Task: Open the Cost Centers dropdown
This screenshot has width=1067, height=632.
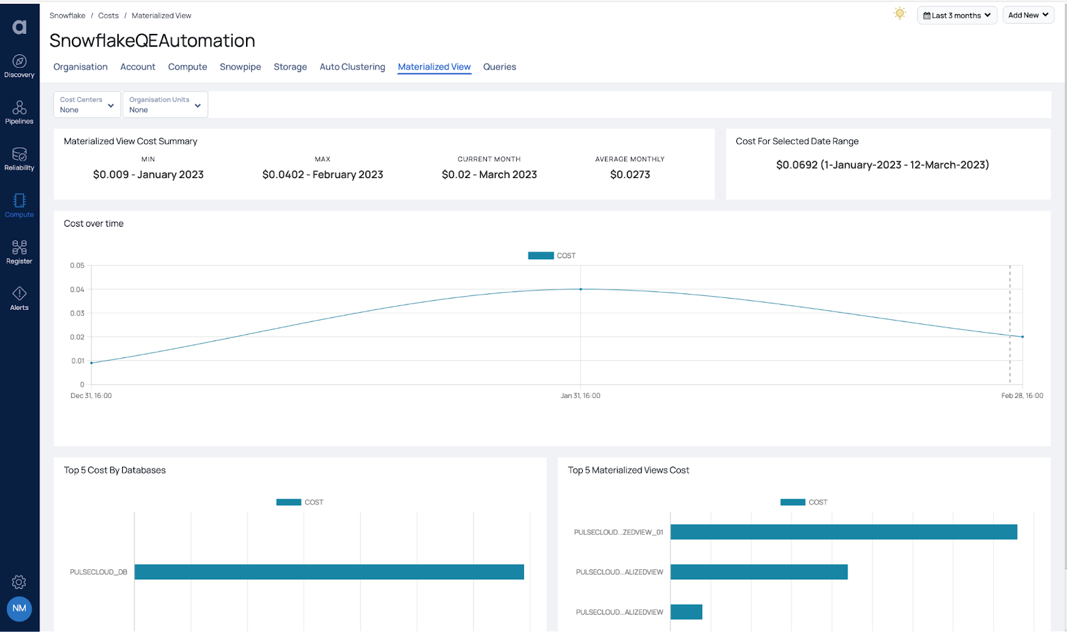Action: click(86, 104)
